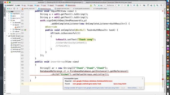The width and height of the screenshot is (170, 95).
Task: Click Sync Project with Gradle Files icon
Action: pos(151,5)
